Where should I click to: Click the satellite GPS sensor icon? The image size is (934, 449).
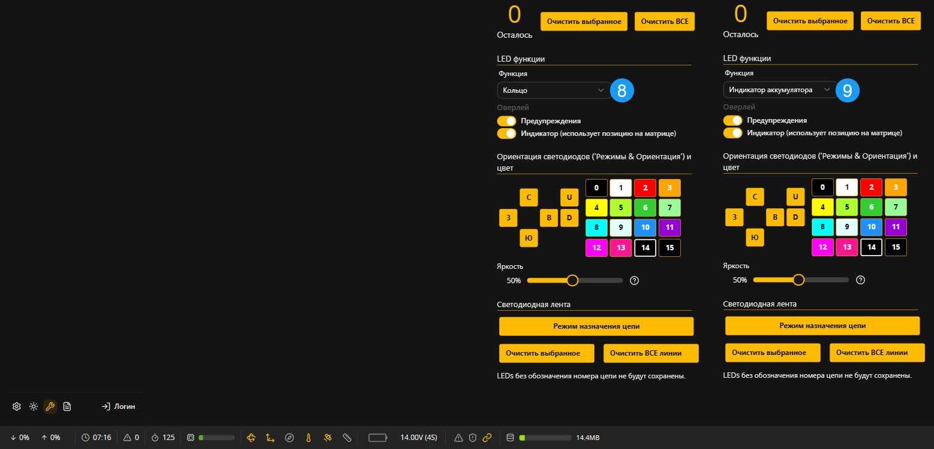tap(328, 438)
